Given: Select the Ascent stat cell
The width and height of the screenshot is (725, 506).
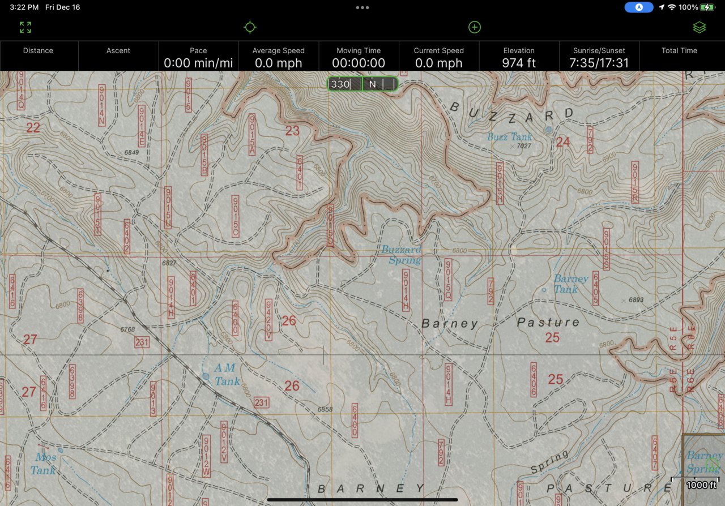Looking at the screenshot, I should (118, 56).
